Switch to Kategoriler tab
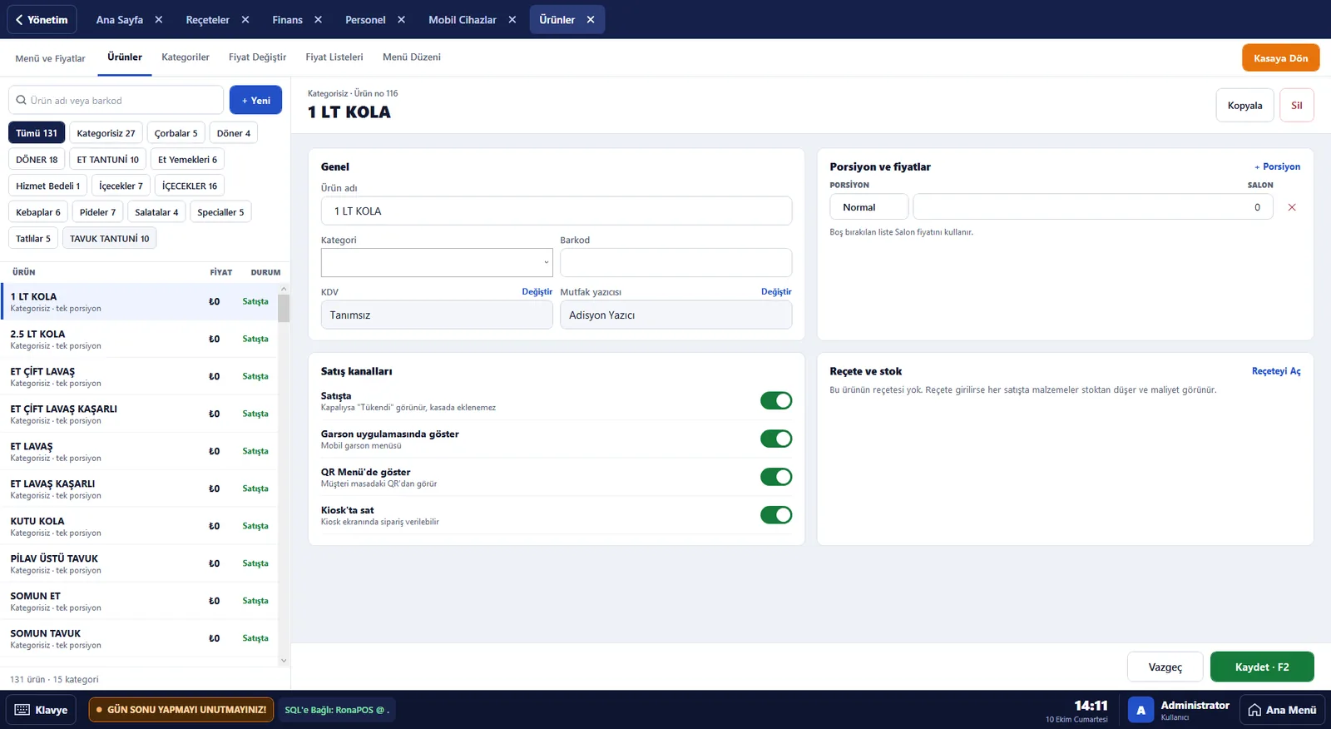The width and height of the screenshot is (1331, 729). [186, 57]
